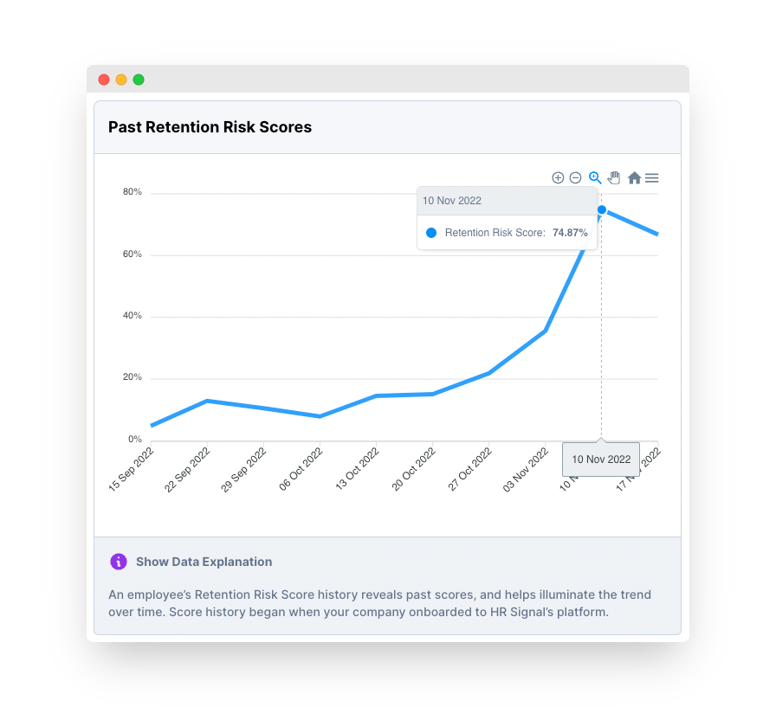Select the magnifier selection zoom tool

click(x=595, y=178)
